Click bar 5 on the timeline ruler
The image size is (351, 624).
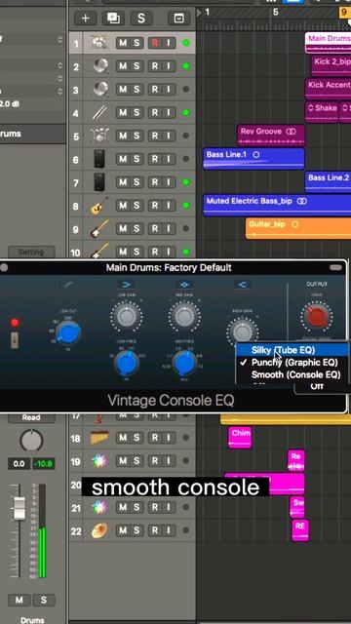click(275, 13)
